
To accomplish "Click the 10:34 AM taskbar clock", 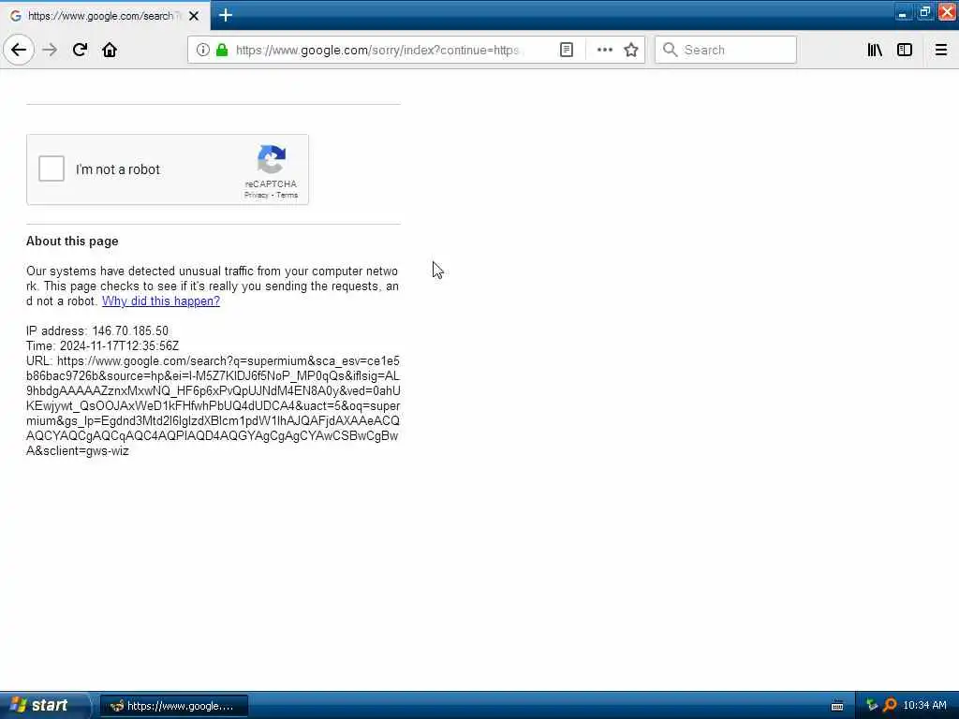I will coord(924,706).
